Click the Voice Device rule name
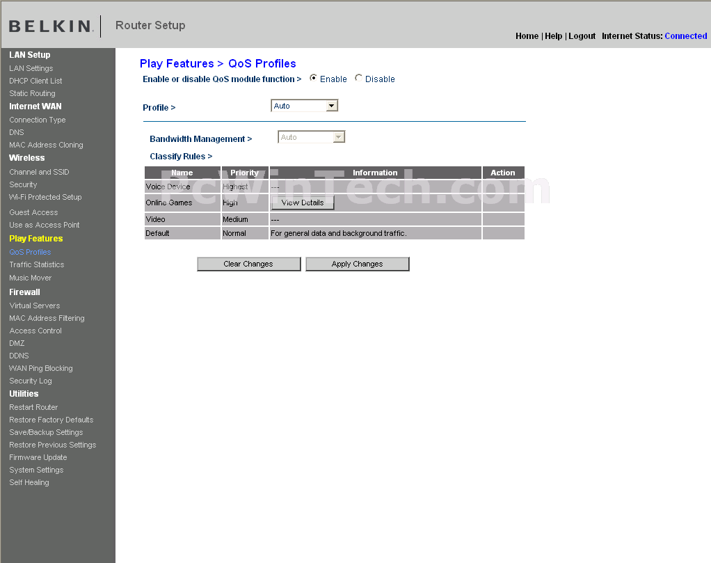Screen dimensions: 711x563 [x=168, y=187]
